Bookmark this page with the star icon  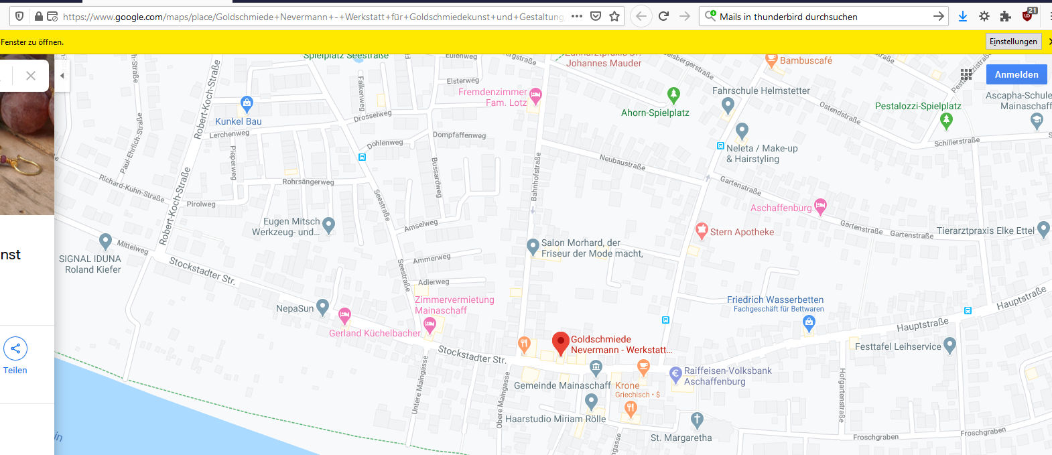pyautogui.click(x=614, y=17)
